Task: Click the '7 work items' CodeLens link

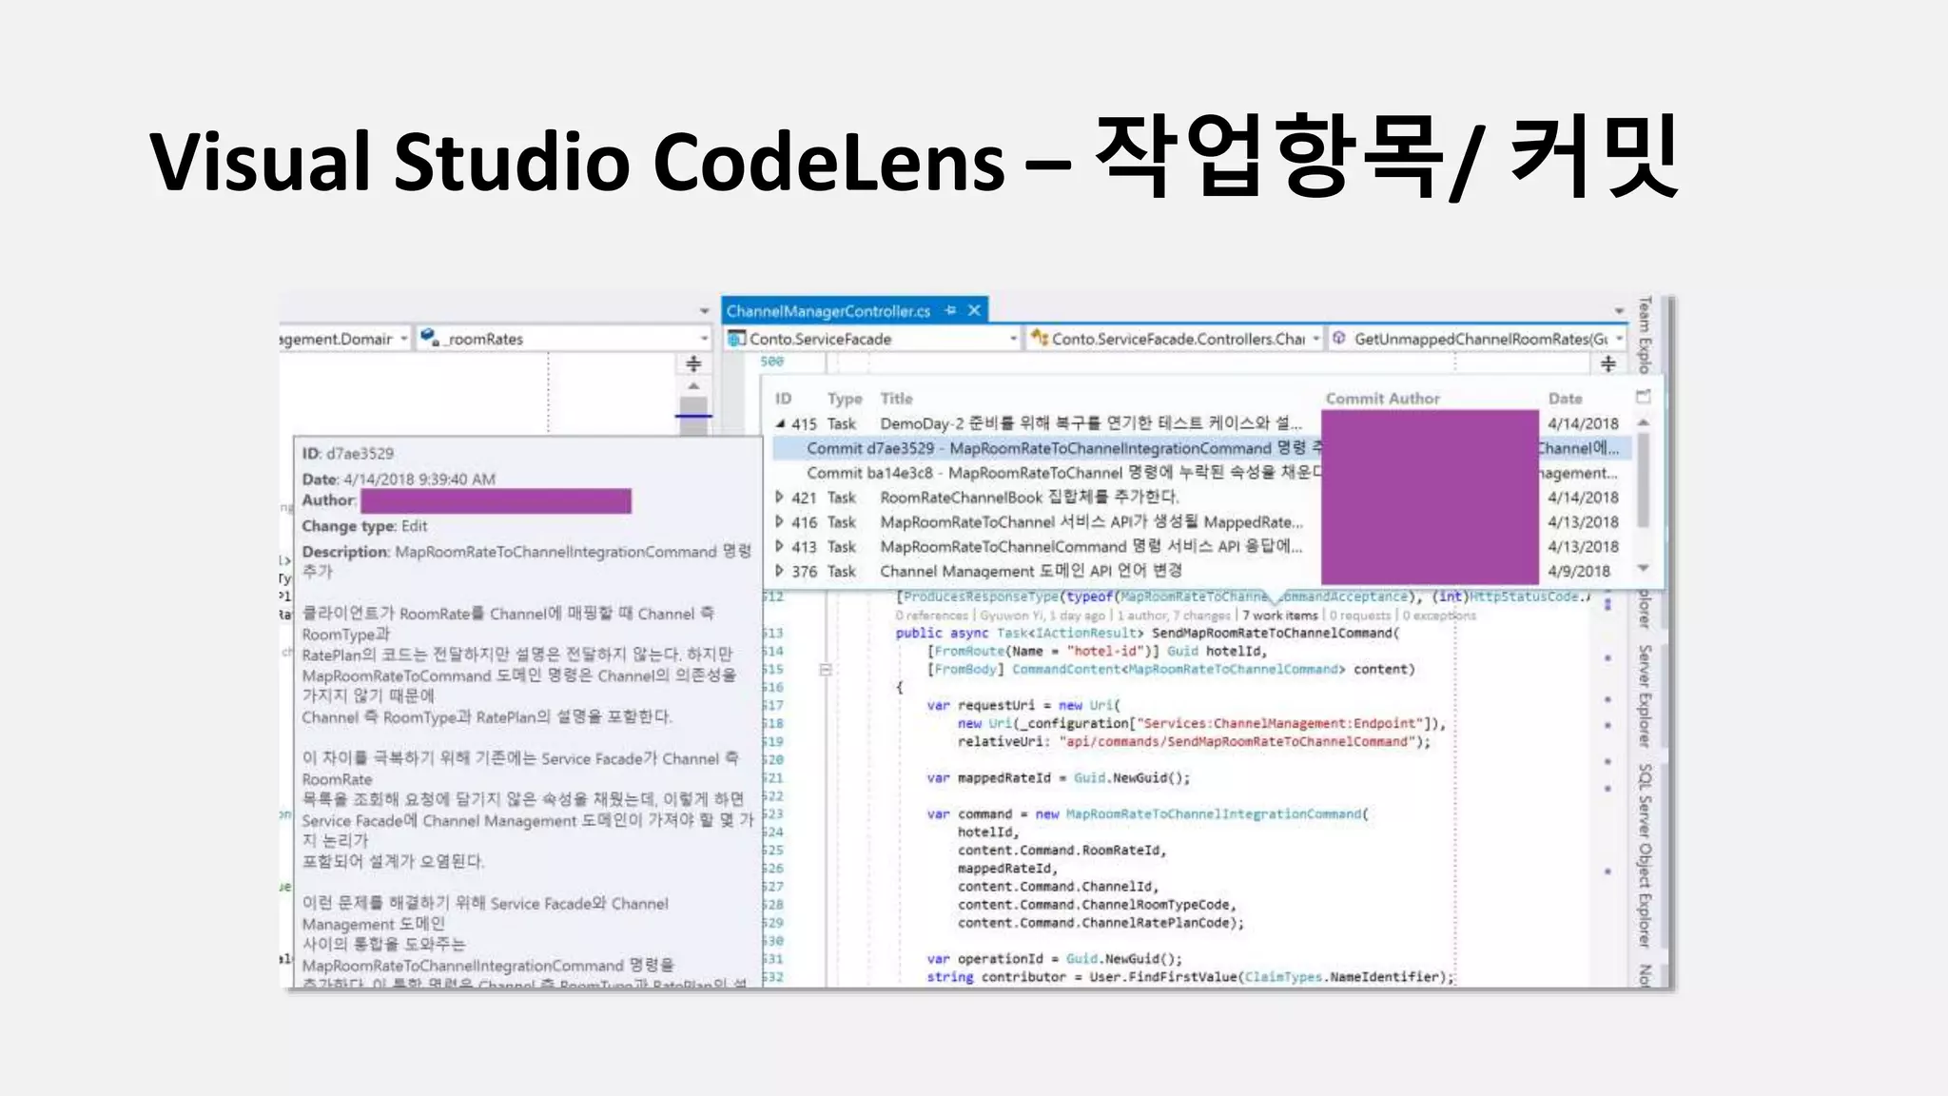Action: (x=1280, y=616)
